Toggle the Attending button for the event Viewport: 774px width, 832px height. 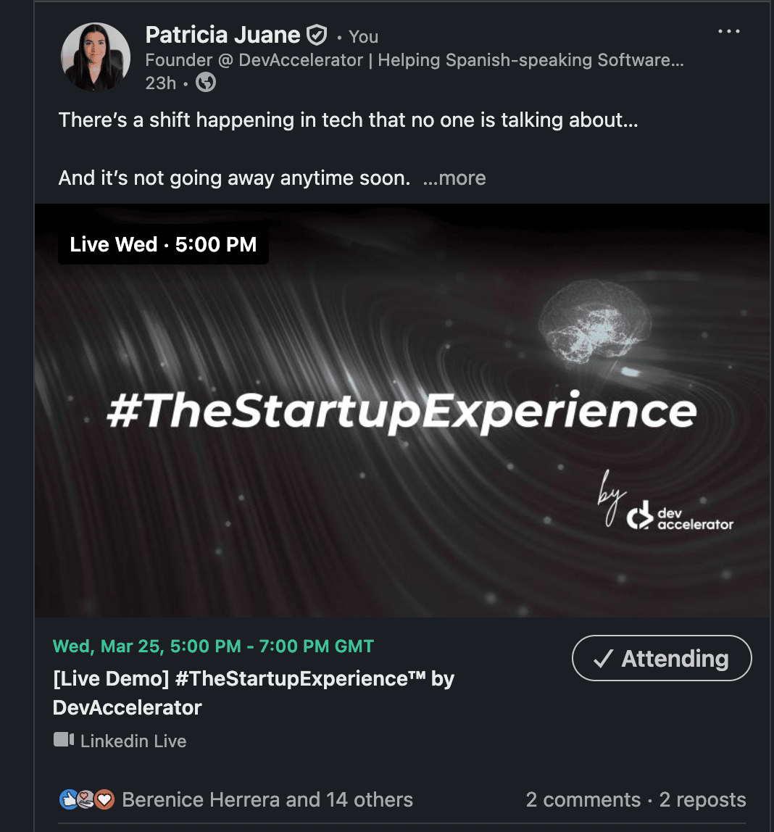[x=662, y=658]
